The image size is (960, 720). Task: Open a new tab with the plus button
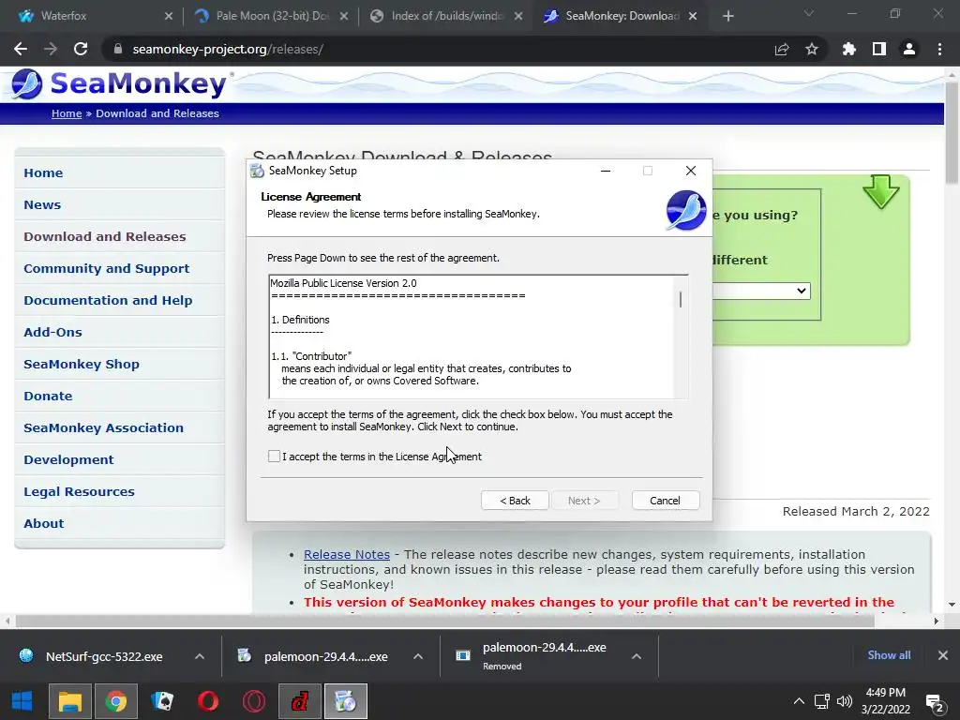pos(727,16)
